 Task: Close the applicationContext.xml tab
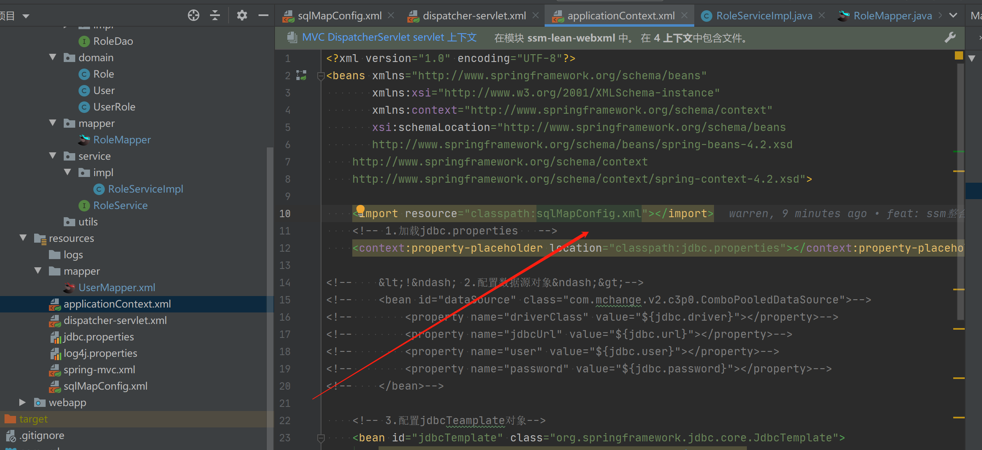click(x=684, y=16)
